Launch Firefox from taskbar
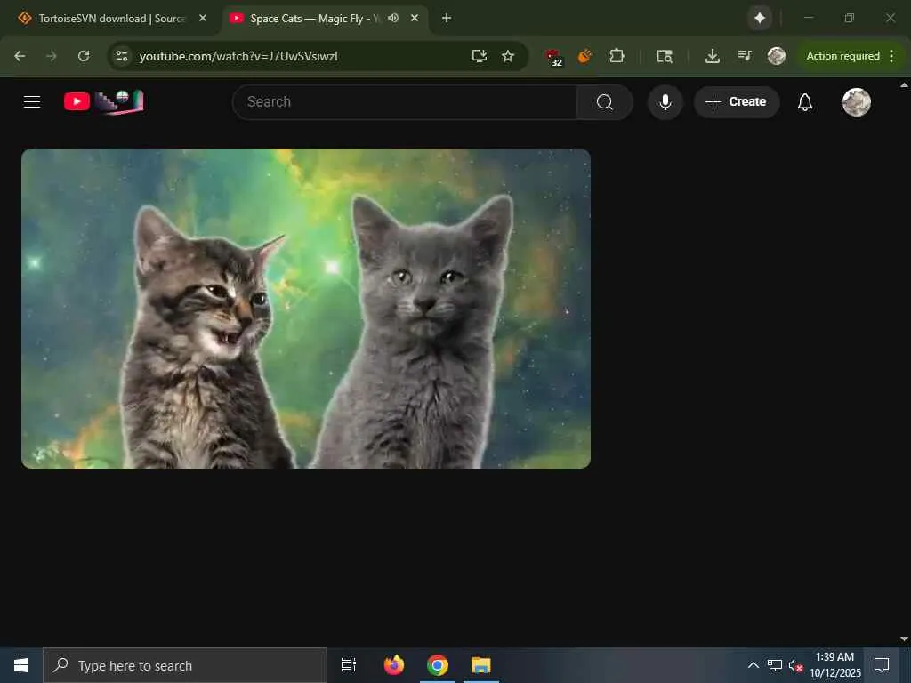This screenshot has height=683, width=911. [x=394, y=665]
